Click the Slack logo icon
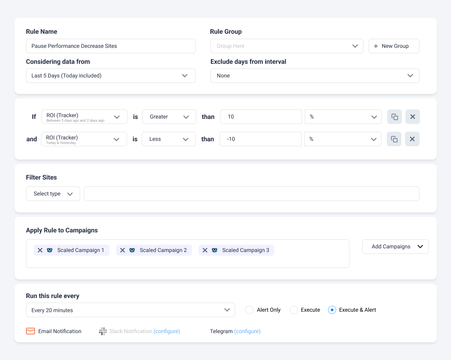 coord(102,331)
